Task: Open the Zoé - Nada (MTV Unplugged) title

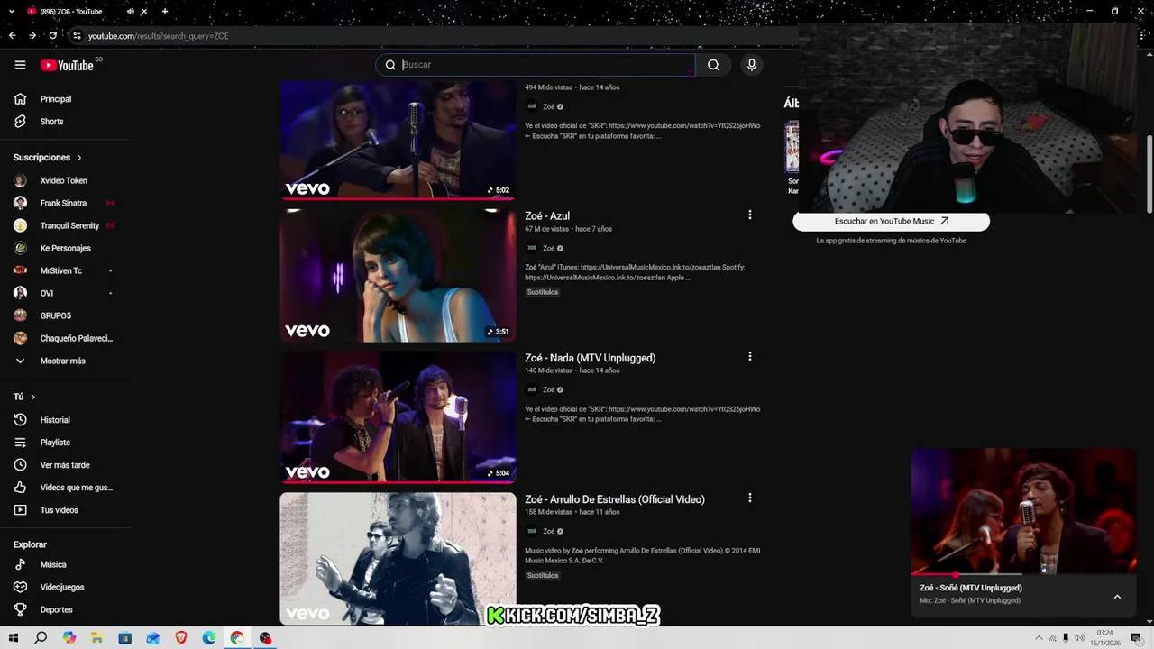Action: point(590,358)
